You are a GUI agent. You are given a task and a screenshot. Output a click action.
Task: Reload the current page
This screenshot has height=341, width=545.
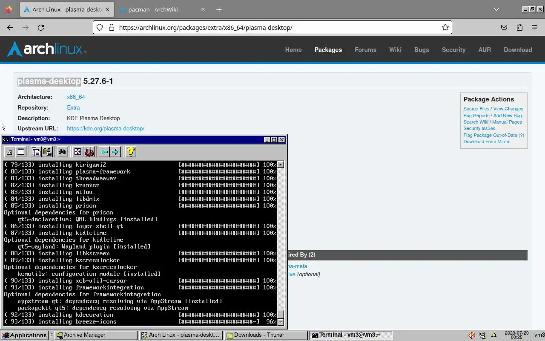click(41, 27)
